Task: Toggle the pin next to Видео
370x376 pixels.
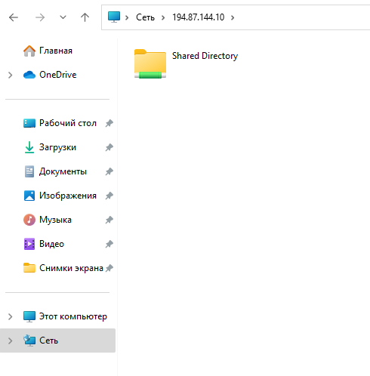Action: tap(109, 244)
